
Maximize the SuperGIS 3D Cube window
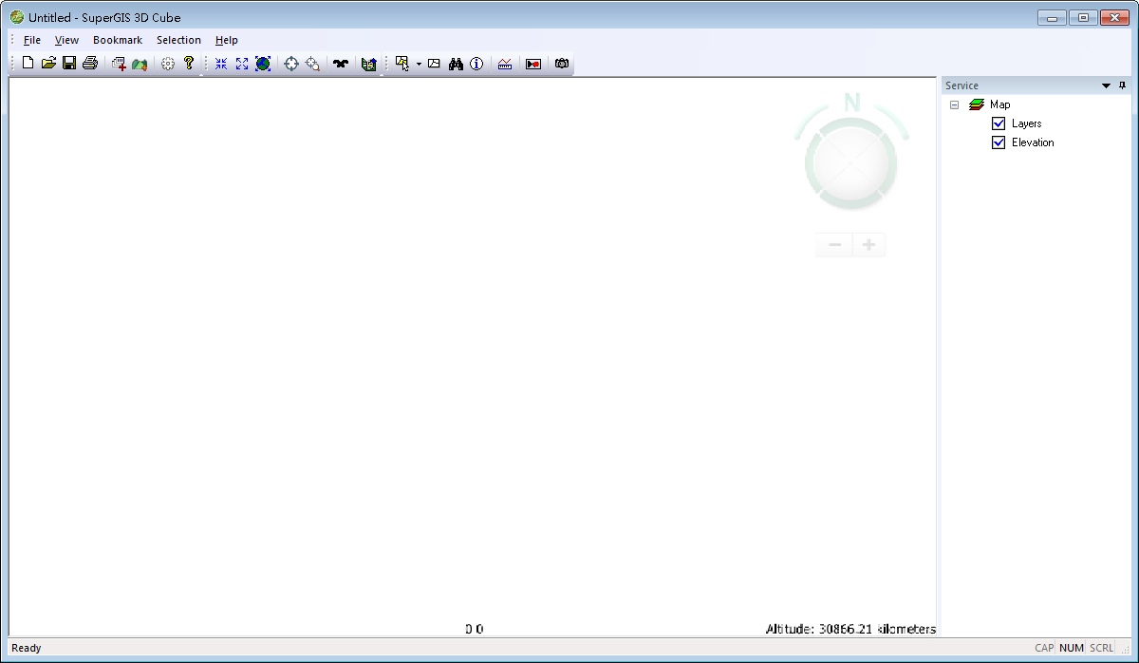coord(1082,17)
